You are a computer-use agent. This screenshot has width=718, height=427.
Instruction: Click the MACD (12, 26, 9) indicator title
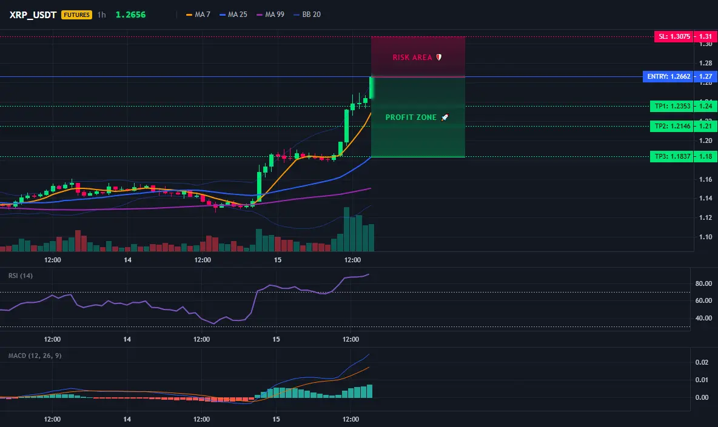[x=35, y=356]
